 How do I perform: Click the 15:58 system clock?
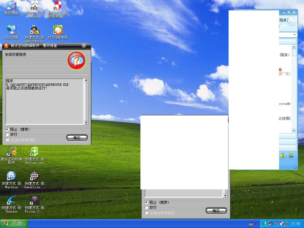295,224
